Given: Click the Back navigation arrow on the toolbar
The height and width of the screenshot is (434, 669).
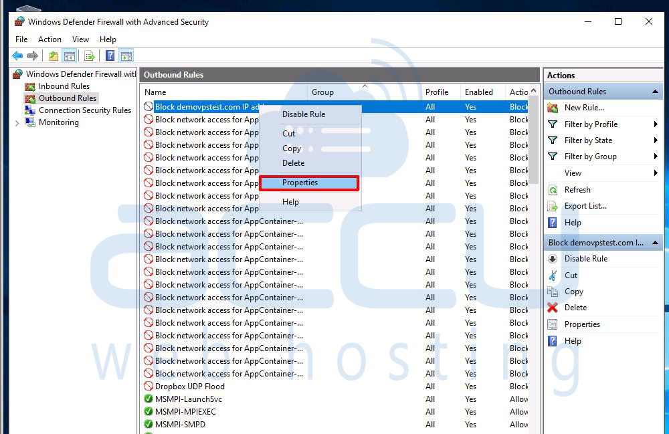Looking at the screenshot, I should (x=17, y=56).
